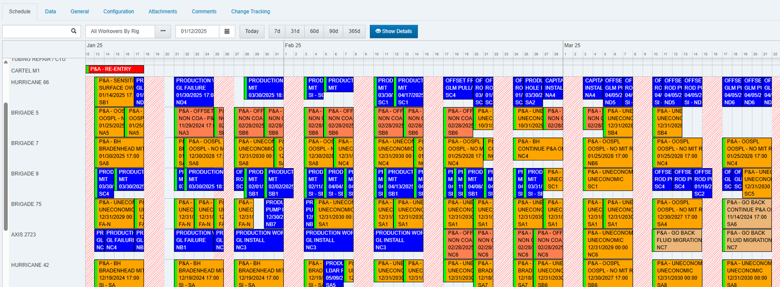Click the All Workovers By Rig field
Screen dimensions: 780x287
120,31
